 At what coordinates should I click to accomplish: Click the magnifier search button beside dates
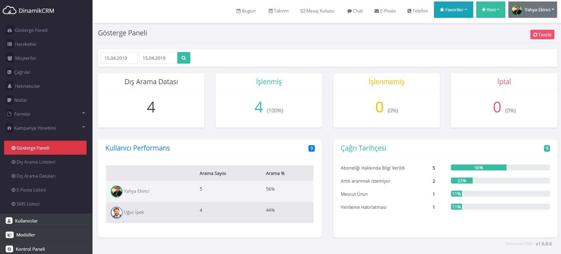point(184,58)
